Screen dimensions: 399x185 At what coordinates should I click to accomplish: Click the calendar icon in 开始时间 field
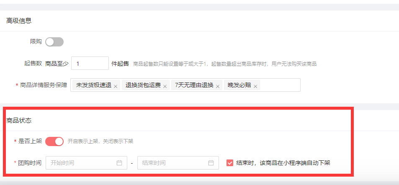click(119, 163)
